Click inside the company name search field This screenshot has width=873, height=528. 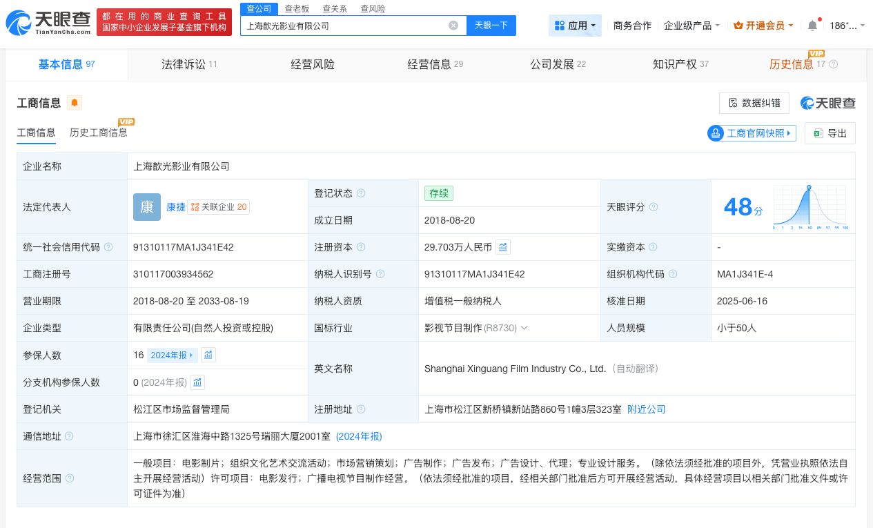[345, 26]
